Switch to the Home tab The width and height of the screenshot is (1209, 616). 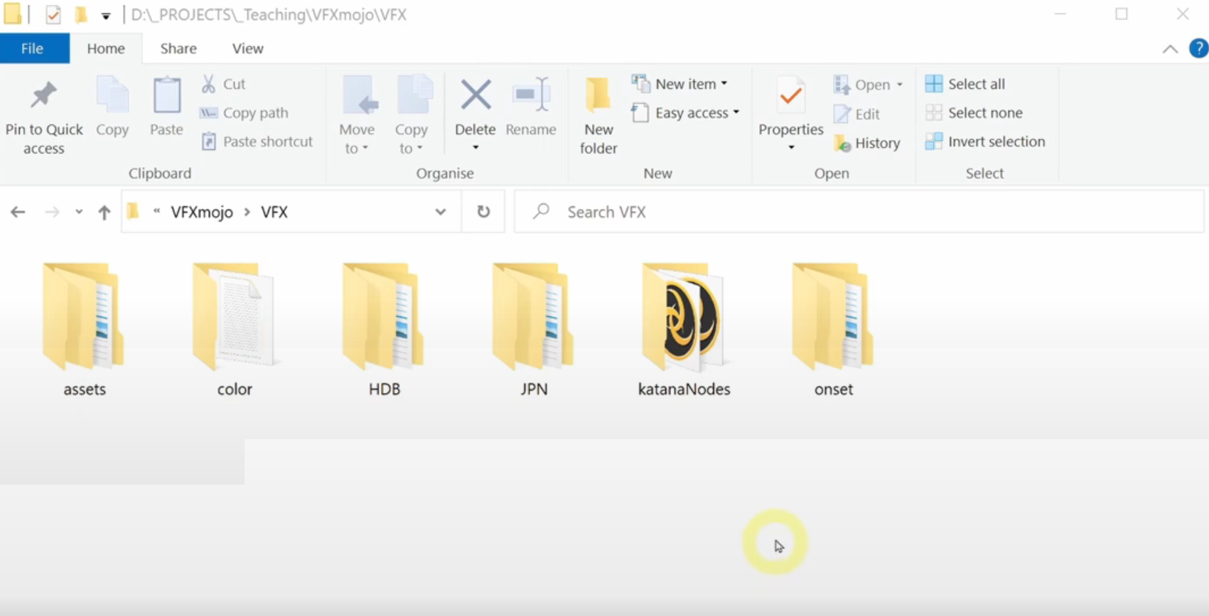click(106, 48)
